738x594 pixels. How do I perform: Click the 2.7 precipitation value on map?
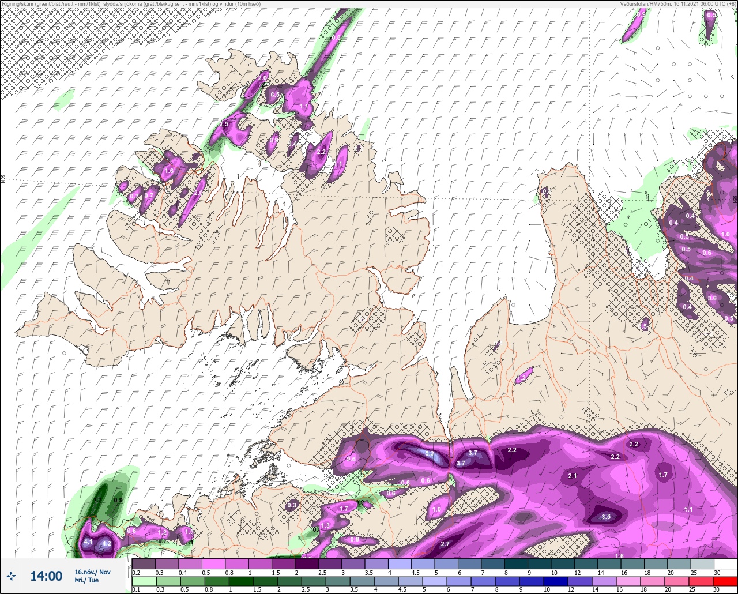pos(445,544)
